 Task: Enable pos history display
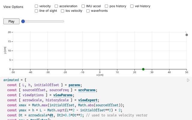pyautogui.click(x=106, y=6)
